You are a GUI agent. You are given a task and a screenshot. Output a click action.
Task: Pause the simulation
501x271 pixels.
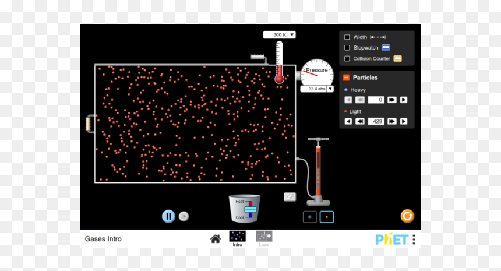coord(168,216)
